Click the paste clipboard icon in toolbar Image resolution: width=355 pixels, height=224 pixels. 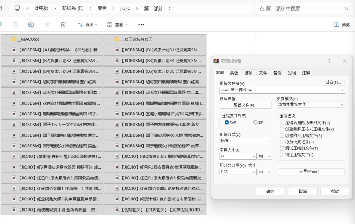[15, 25]
